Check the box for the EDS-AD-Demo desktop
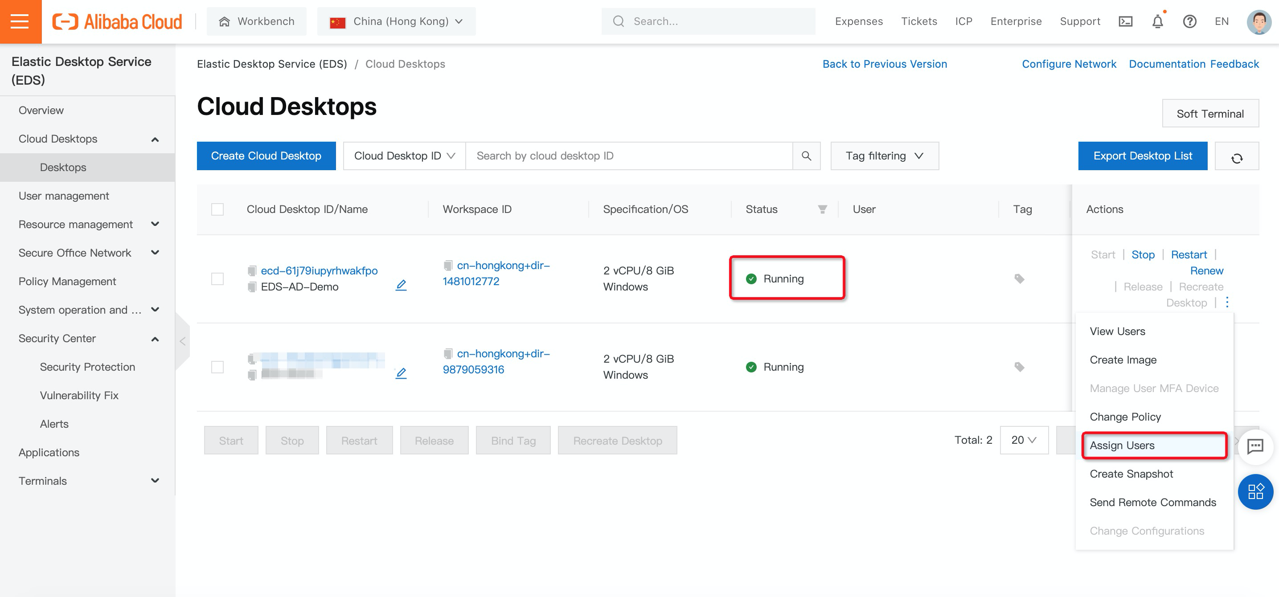This screenshot has height=597, width=1279. point(217,279)
